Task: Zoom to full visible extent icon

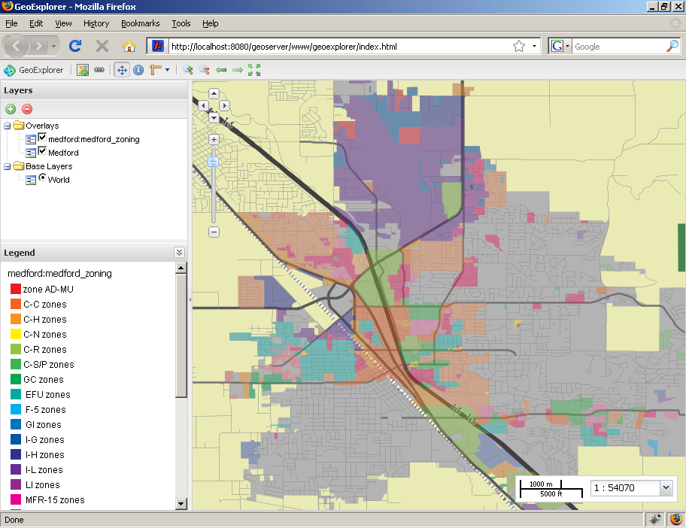Action: click(x=254, y=70)
